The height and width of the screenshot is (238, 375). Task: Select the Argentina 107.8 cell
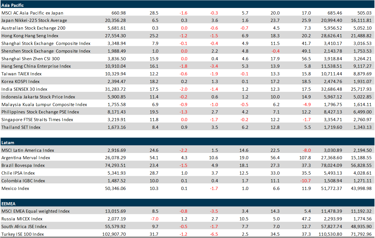(305, 158)
